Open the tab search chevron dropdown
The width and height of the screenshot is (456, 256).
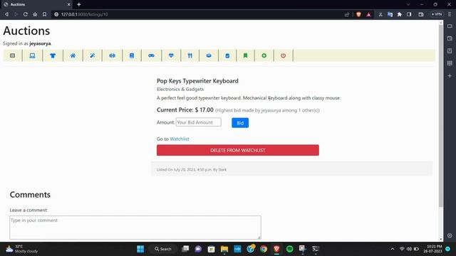408,4
